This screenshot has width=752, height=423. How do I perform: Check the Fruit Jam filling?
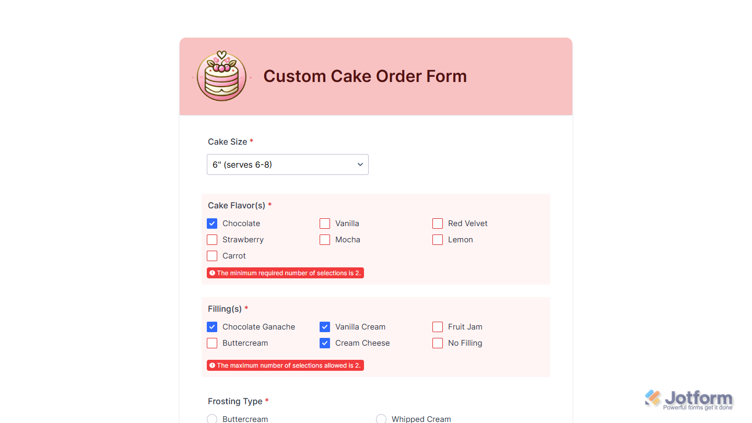pos(438,327)
